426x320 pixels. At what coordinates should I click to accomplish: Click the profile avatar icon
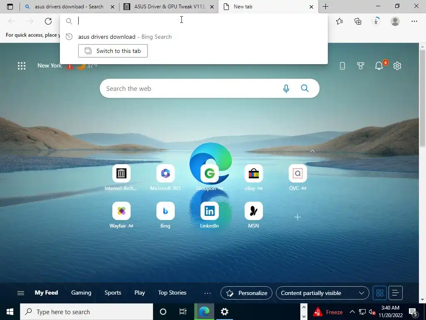coord(395,21)
